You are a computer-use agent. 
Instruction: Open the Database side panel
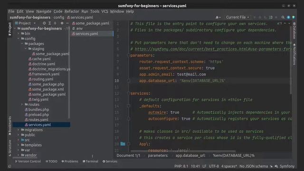click(x=294, y=30)
